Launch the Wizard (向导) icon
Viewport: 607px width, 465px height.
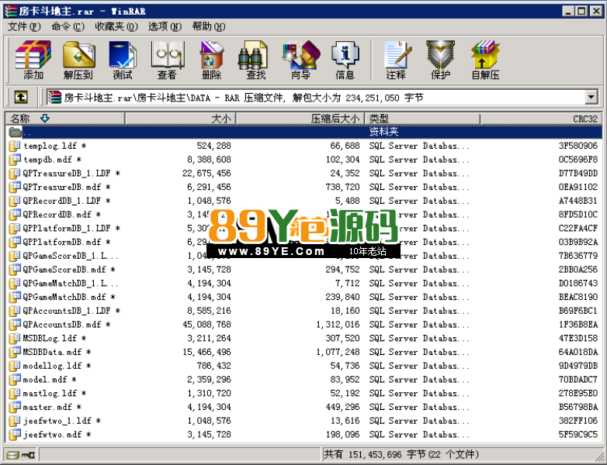(301, 60)
